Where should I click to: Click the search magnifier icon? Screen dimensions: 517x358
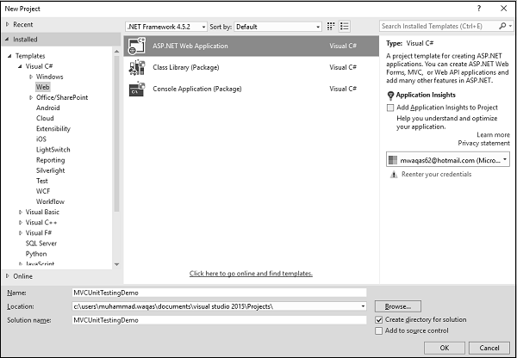point(502,26)
